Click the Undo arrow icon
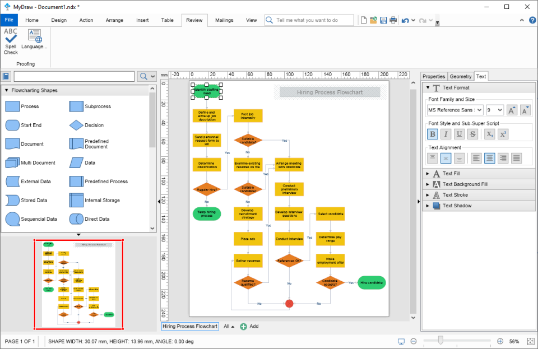 tap(405, 20)
